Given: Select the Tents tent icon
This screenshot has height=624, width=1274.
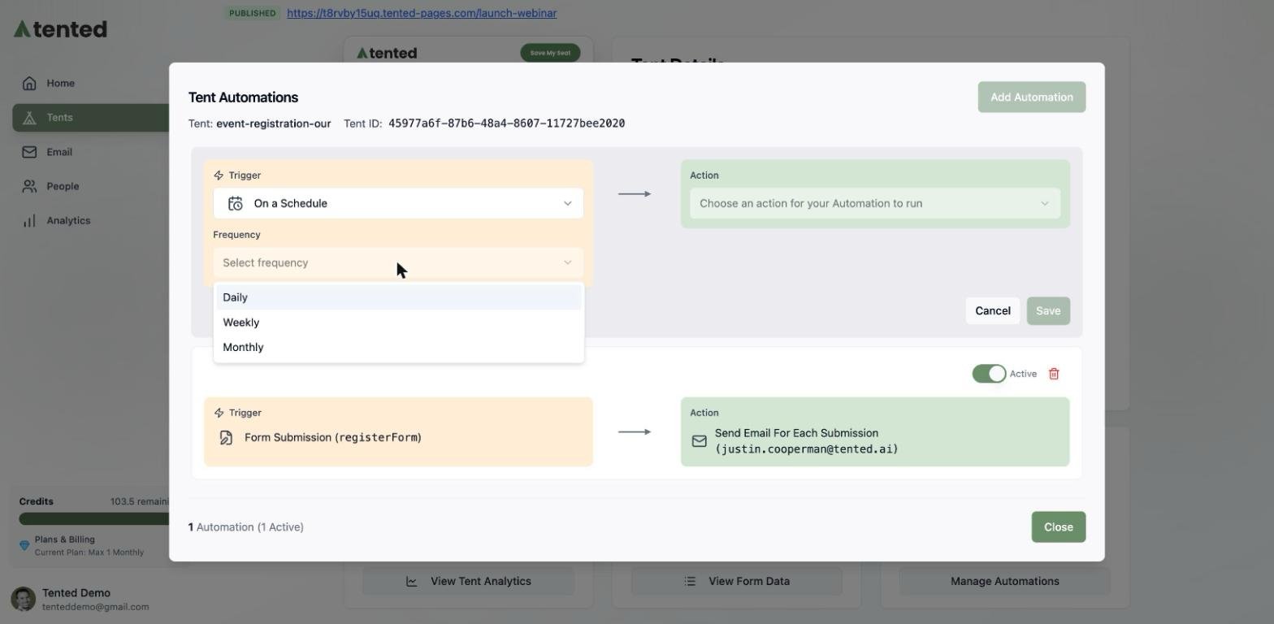Looking at the screenshot, I should pyautogui.click(x=29, y=118).
